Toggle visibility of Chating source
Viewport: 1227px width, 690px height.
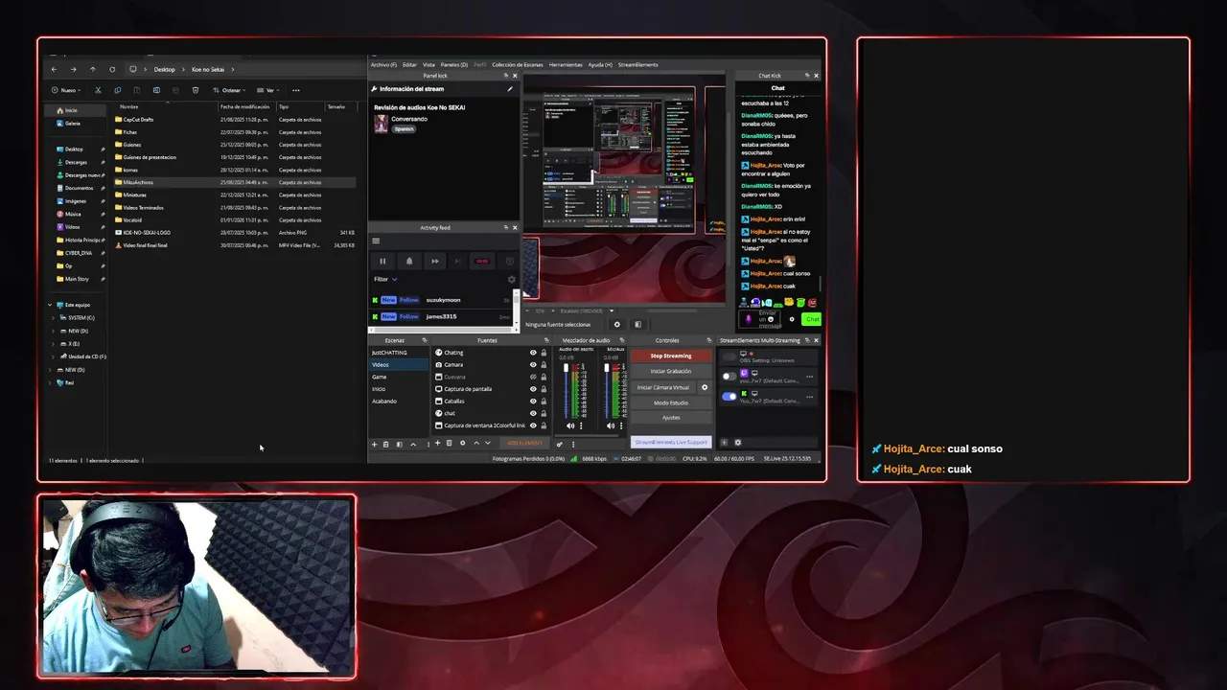533,353
